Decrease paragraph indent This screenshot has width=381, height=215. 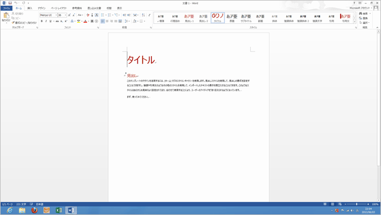124,15
